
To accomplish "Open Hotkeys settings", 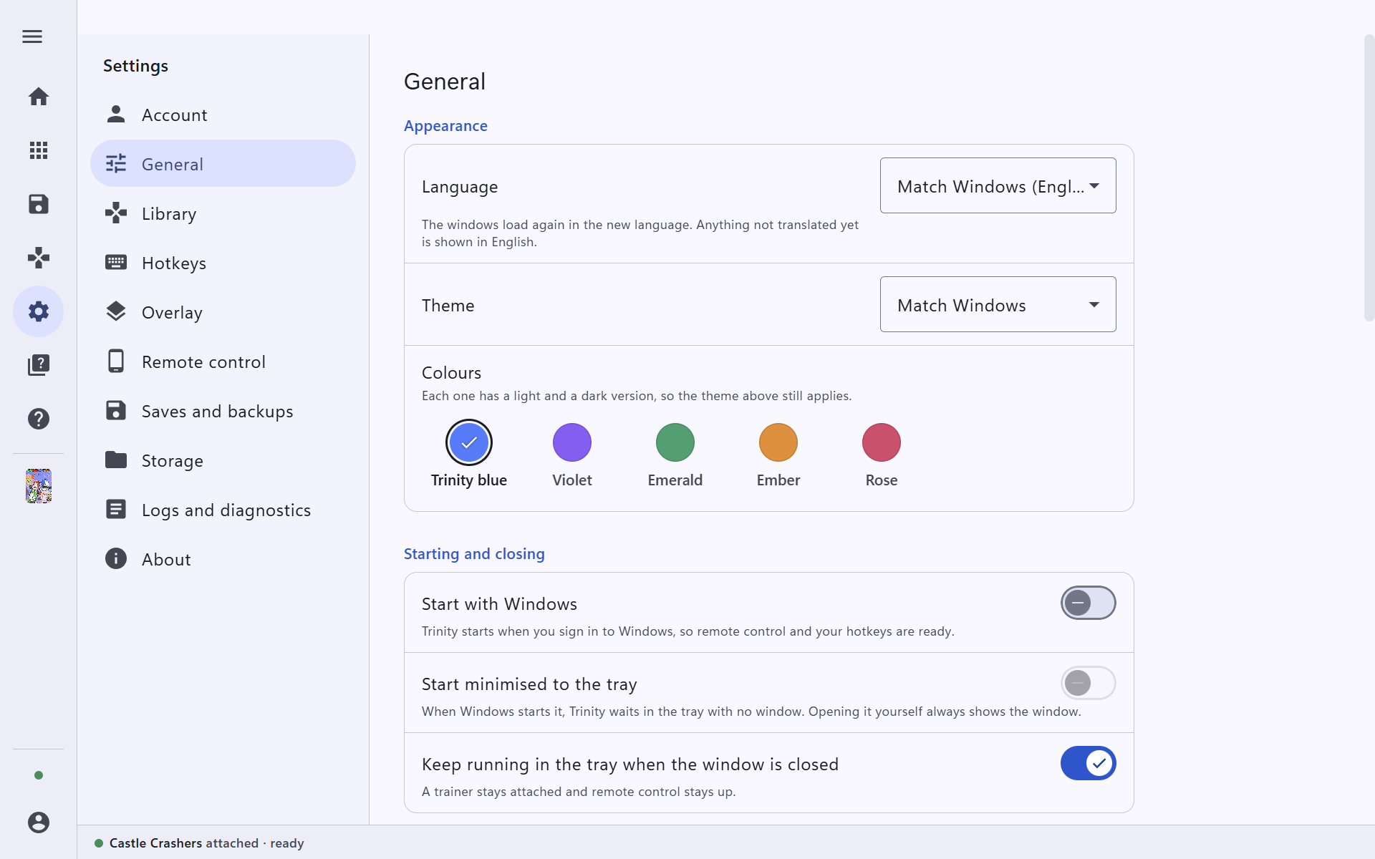I will 223,263.
